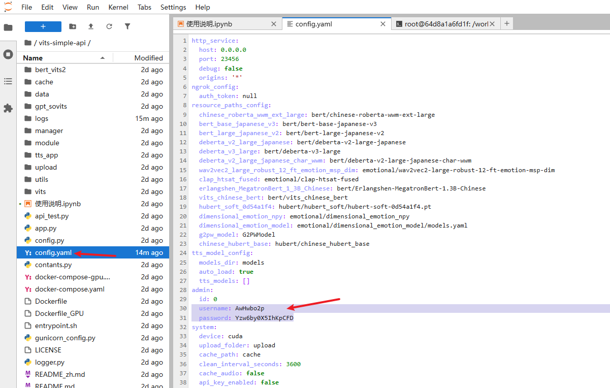
Task: Select the logger.py file
Action: pos(93,362)
